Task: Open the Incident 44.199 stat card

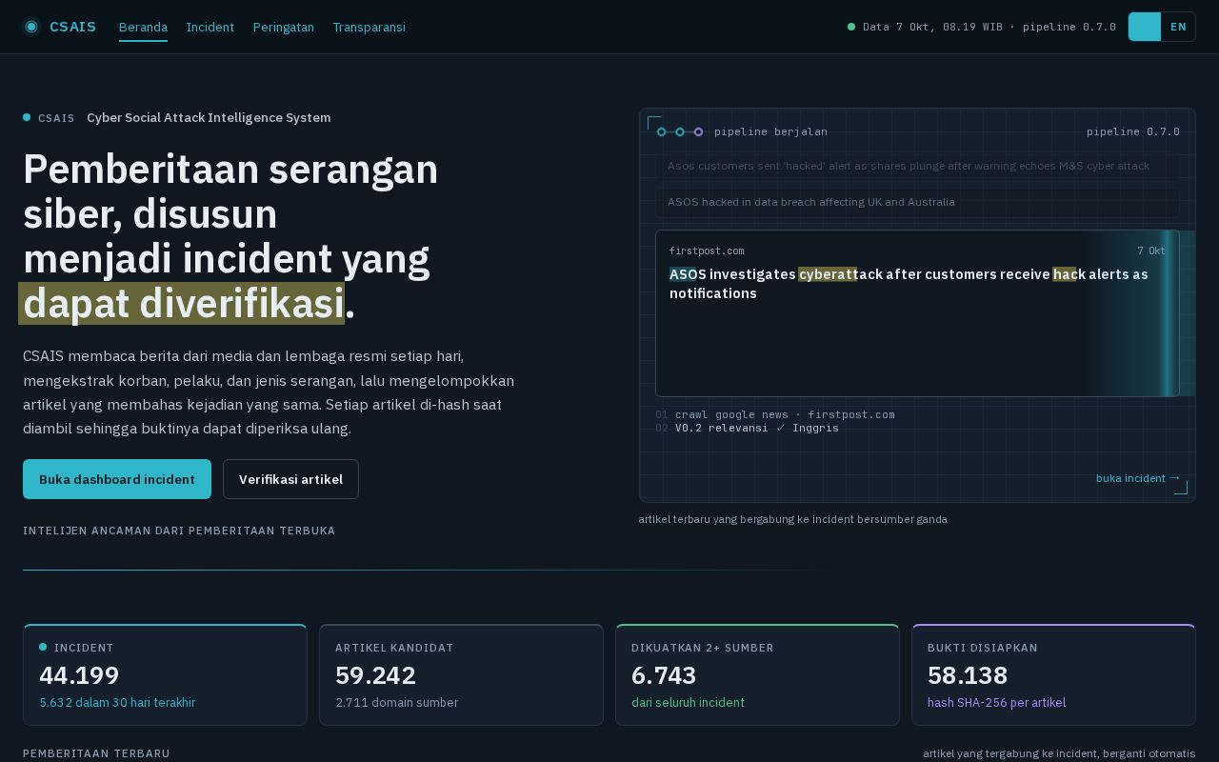Action: coord(165,674)
